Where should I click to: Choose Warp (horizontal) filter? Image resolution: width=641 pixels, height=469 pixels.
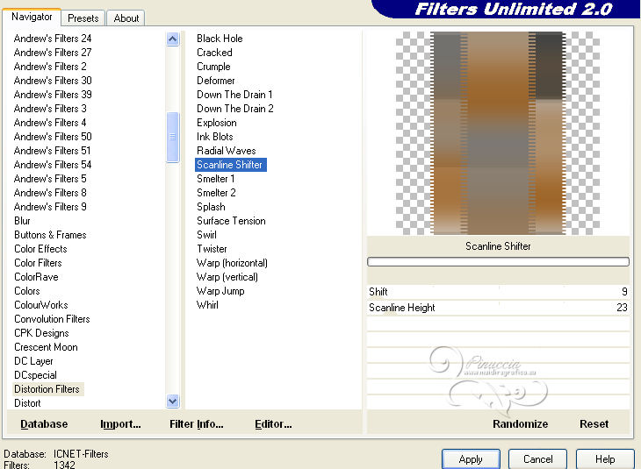(232, 263)
